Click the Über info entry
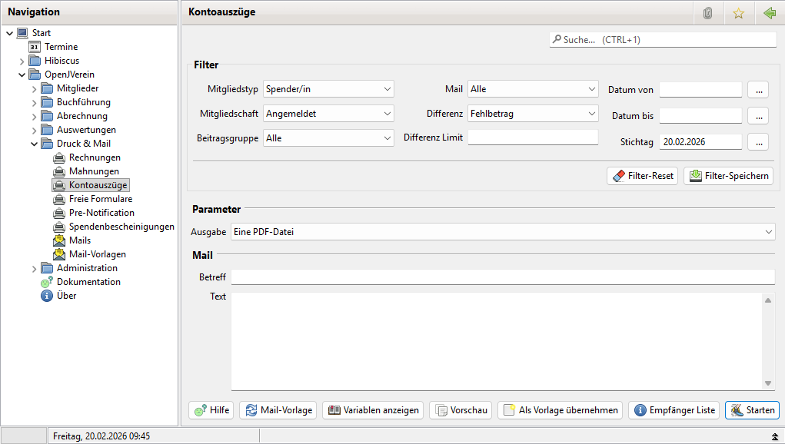This screenshot has height=444, width=785. [x=66, y=296]
